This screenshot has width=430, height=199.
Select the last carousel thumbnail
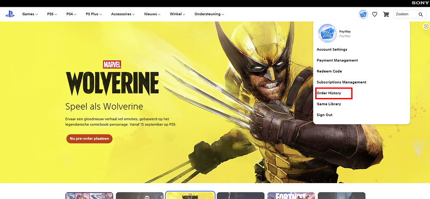click(x=342, y=196)
